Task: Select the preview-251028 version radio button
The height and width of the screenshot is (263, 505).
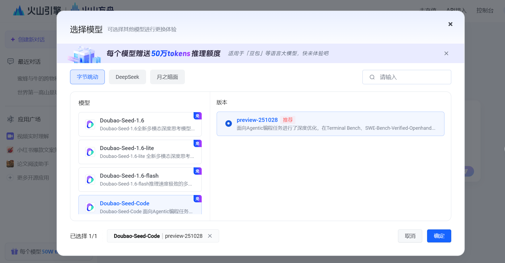Action: pos(229,124)
